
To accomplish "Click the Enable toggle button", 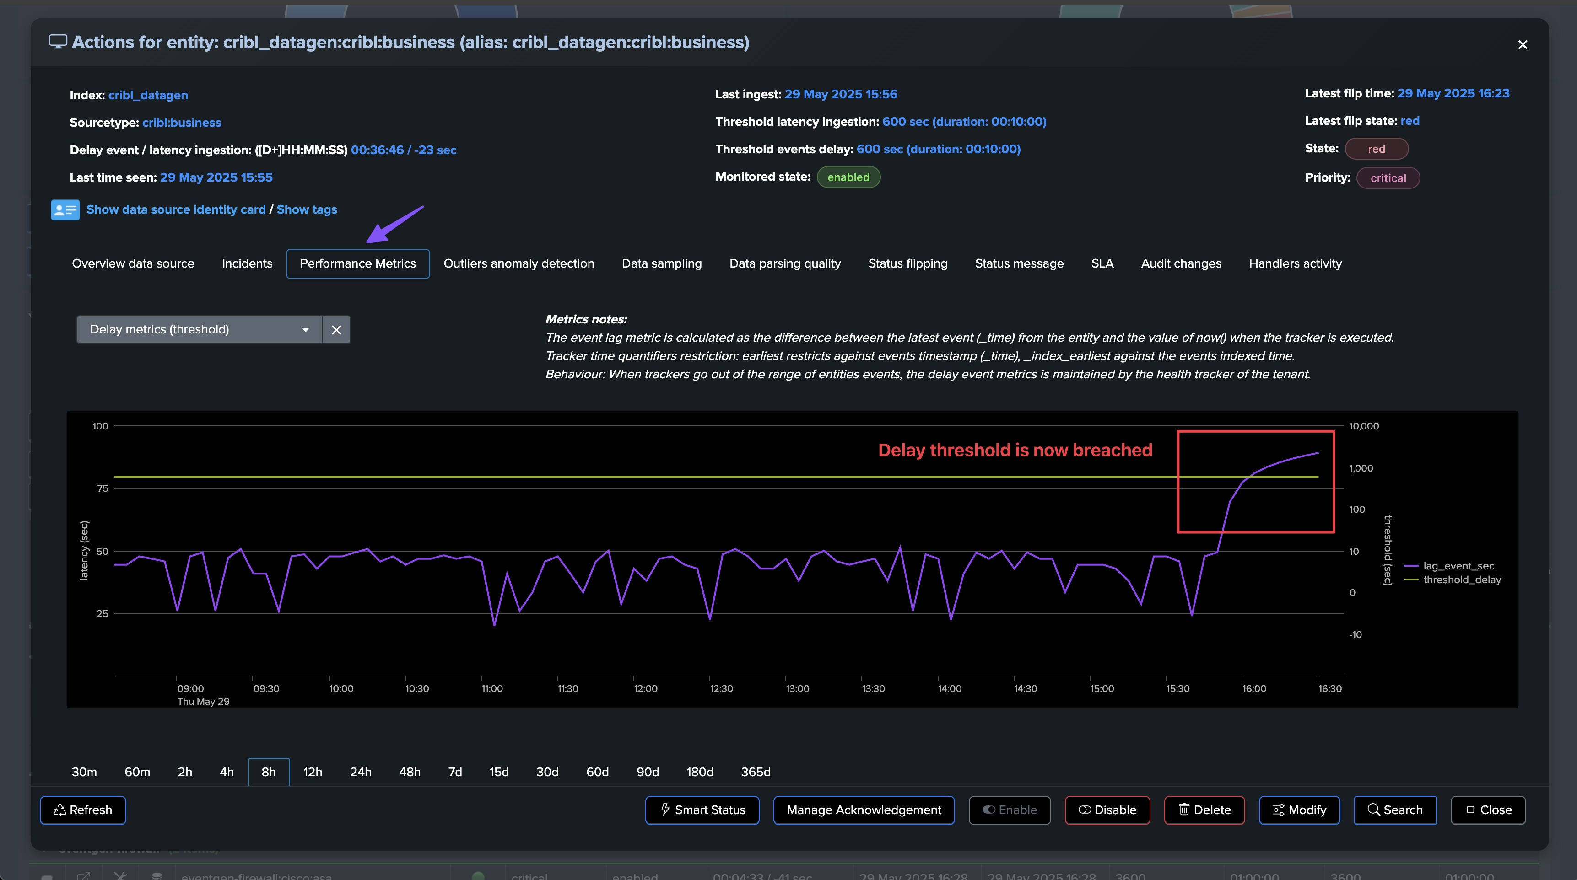I will (x=1010, y=810).
